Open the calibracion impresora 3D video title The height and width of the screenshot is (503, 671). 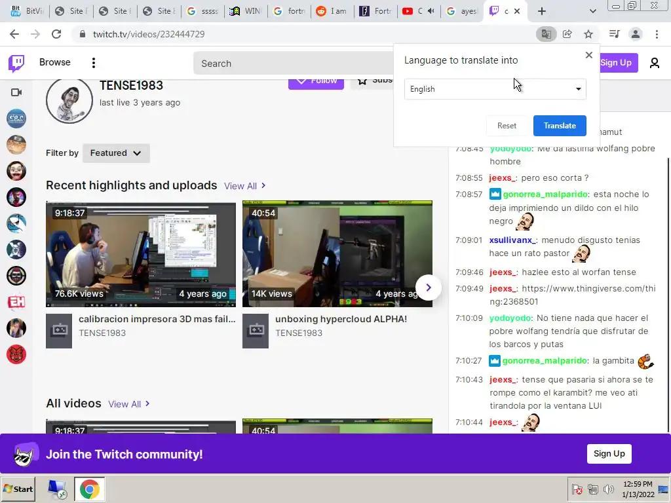click(157, 319)
